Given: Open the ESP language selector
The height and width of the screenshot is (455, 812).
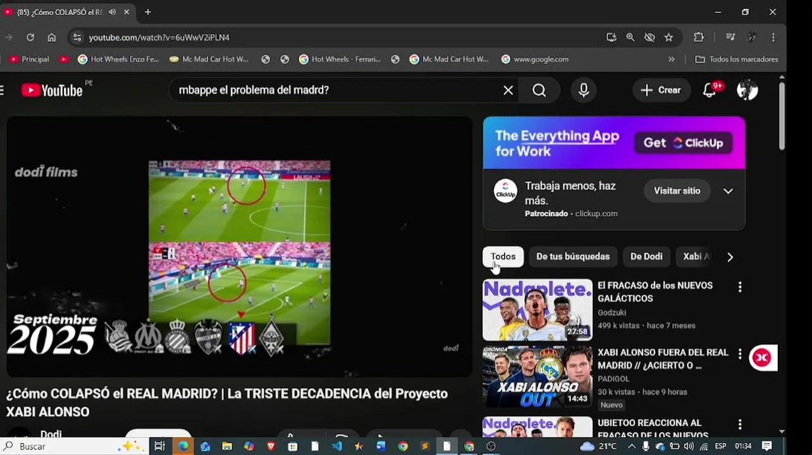Looking at the screenshot, I should click(720, 446).
